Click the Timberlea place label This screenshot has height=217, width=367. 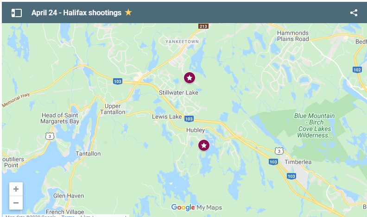[x=297, y=162]
